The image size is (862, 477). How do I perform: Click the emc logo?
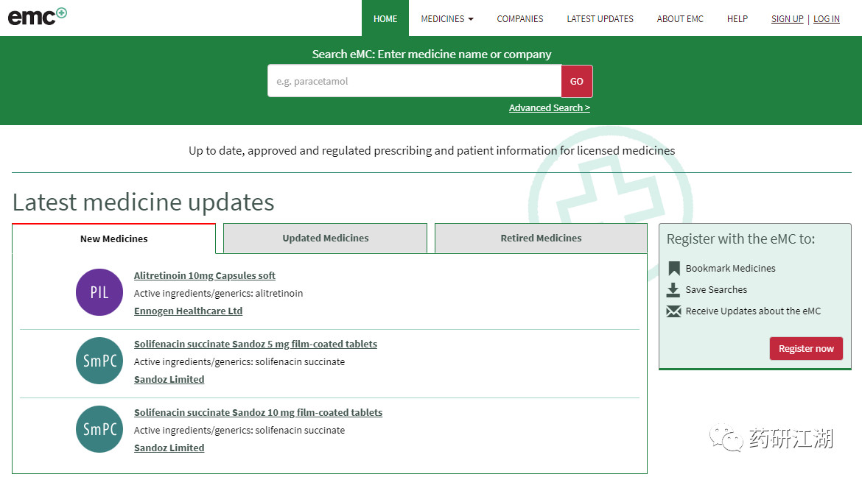38,16
